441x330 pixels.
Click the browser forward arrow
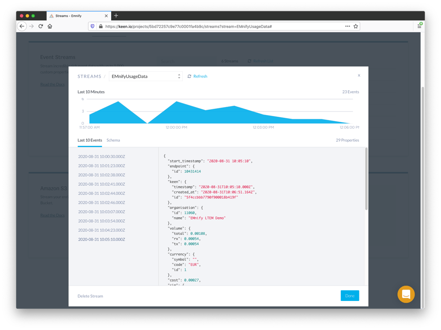[31, 26]
